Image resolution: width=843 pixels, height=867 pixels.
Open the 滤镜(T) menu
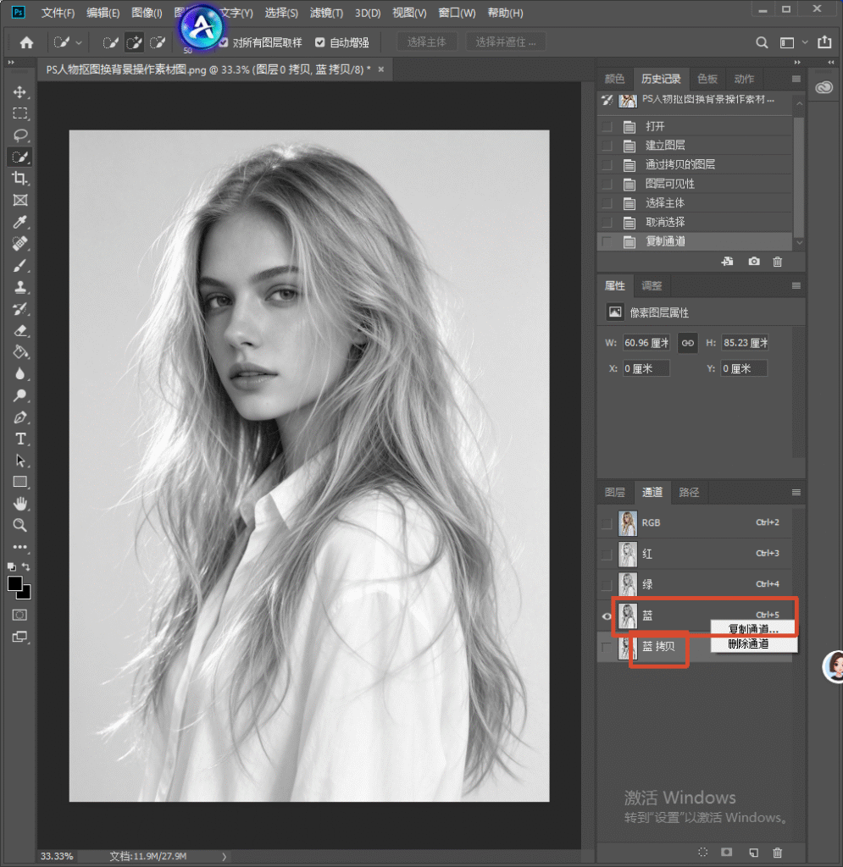[x=326, y=13]
